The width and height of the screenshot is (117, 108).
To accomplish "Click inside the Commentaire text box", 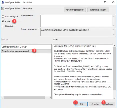I will click(x=76, y=21).
